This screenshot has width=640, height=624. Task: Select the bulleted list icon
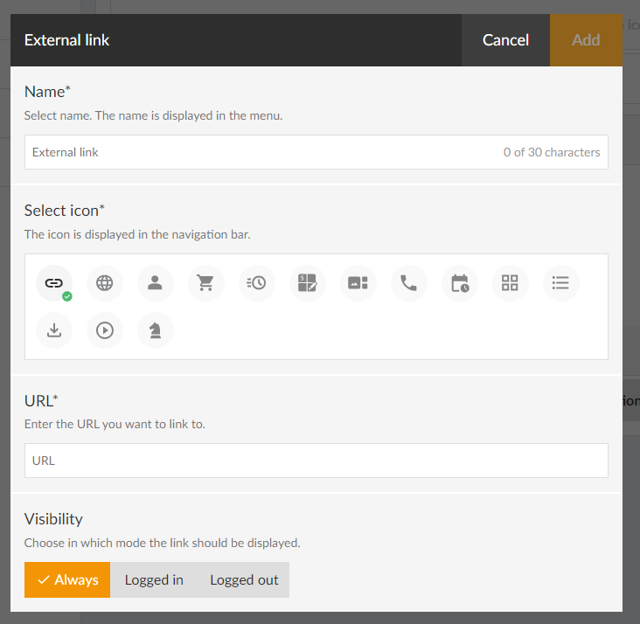tap(561, 283)
